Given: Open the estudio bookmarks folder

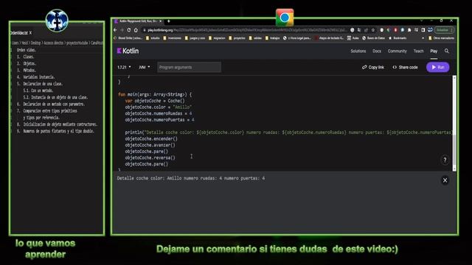Looking at the screenshot, I should coord(153,38).
